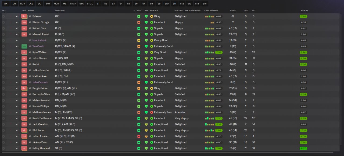The height and width of the screenshot is (156, 344).
Task: Select the DCR position slot
Action: [x=23, y=3]
